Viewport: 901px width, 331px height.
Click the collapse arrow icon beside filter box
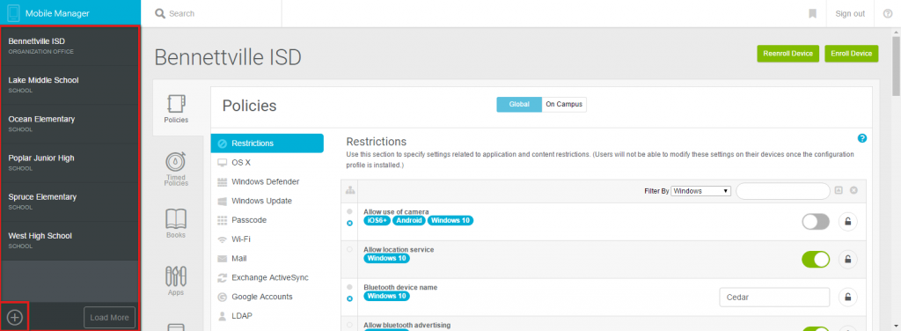[839, 190]
